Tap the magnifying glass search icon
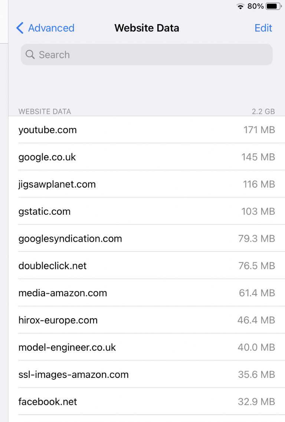 30,55
